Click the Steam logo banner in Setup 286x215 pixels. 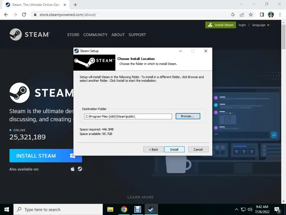94,62
